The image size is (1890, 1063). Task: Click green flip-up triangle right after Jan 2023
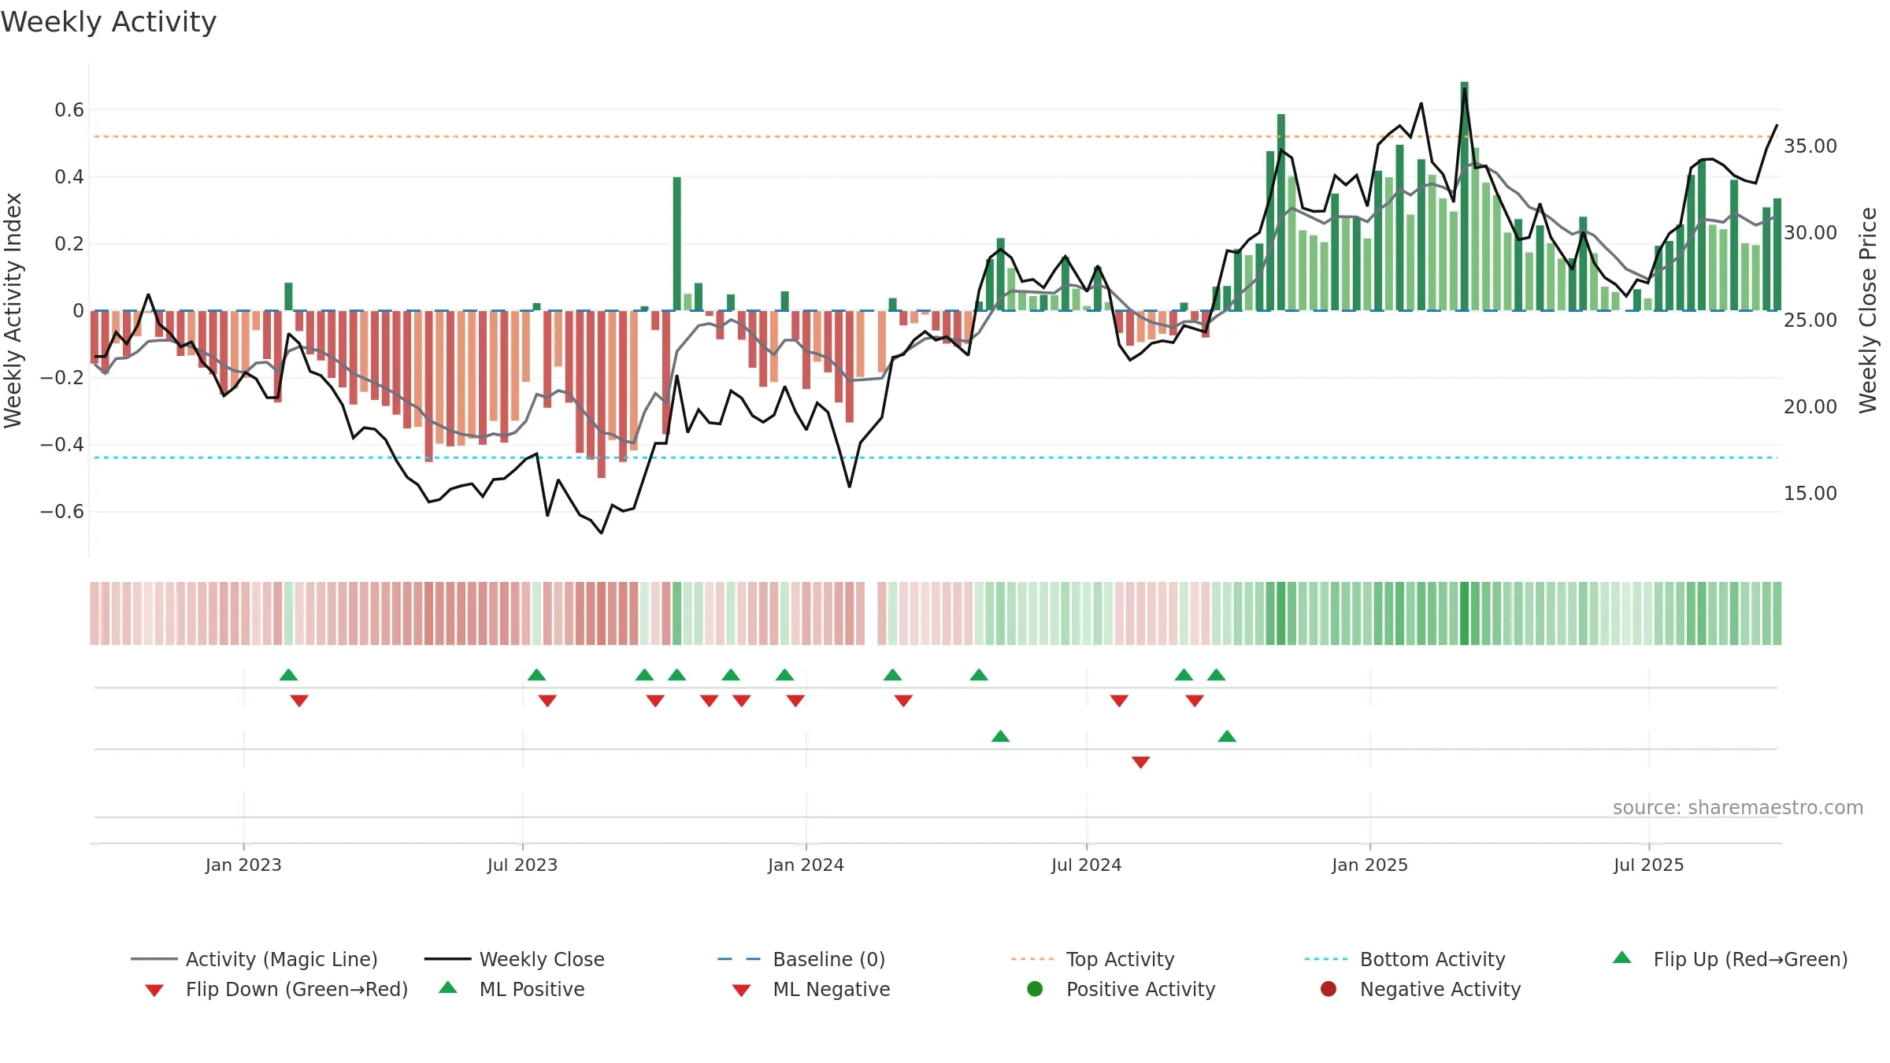pyautogui.click(x=289, y=675)
